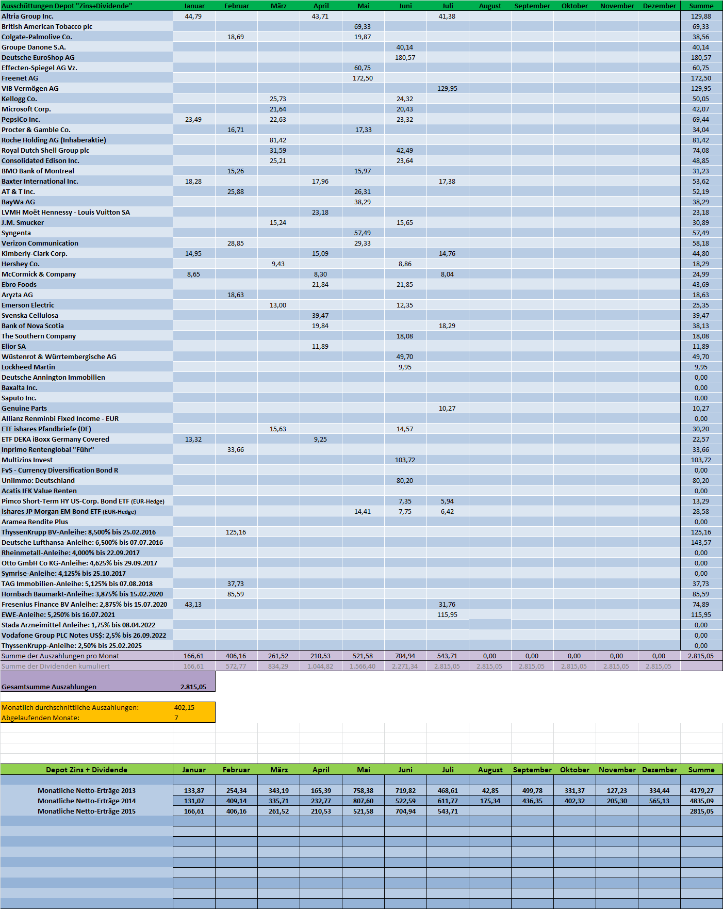
Task: Select Deutsche EuroShop AG's Juni value 180,57
Action: point(405,57)
